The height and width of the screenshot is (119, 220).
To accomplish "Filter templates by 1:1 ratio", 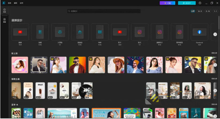I will (215, 11).
